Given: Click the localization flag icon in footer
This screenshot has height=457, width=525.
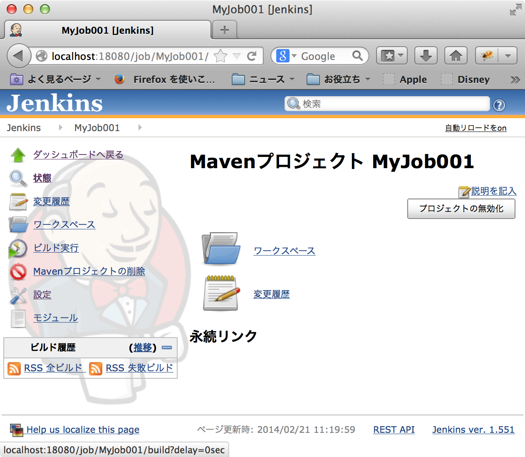Looking at the screenshot, I should [x=16, y=430].
